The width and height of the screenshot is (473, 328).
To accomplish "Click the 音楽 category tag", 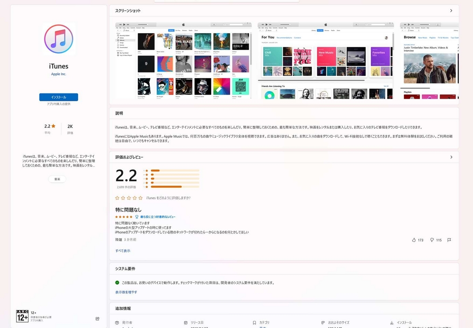I will point(57,179).
